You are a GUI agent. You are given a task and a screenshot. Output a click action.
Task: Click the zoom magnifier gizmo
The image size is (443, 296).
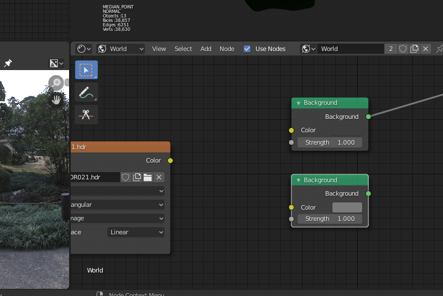[56, 82]
